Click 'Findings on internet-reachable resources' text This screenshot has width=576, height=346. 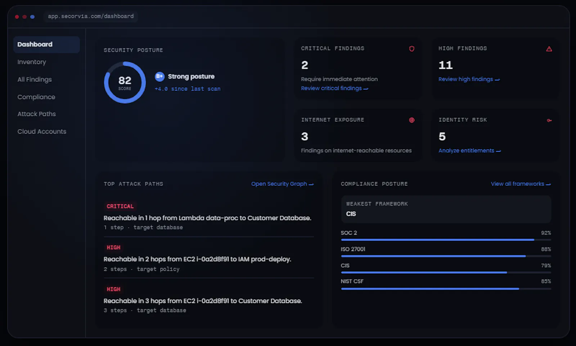click(x=356, y=150)
